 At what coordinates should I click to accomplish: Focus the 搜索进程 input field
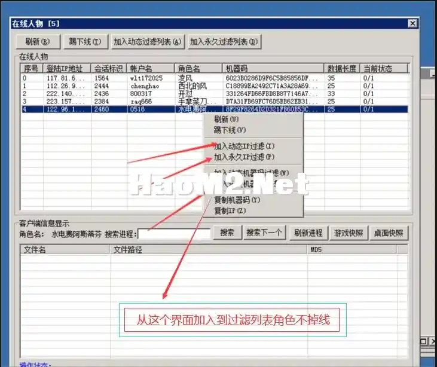pos(174,234)
